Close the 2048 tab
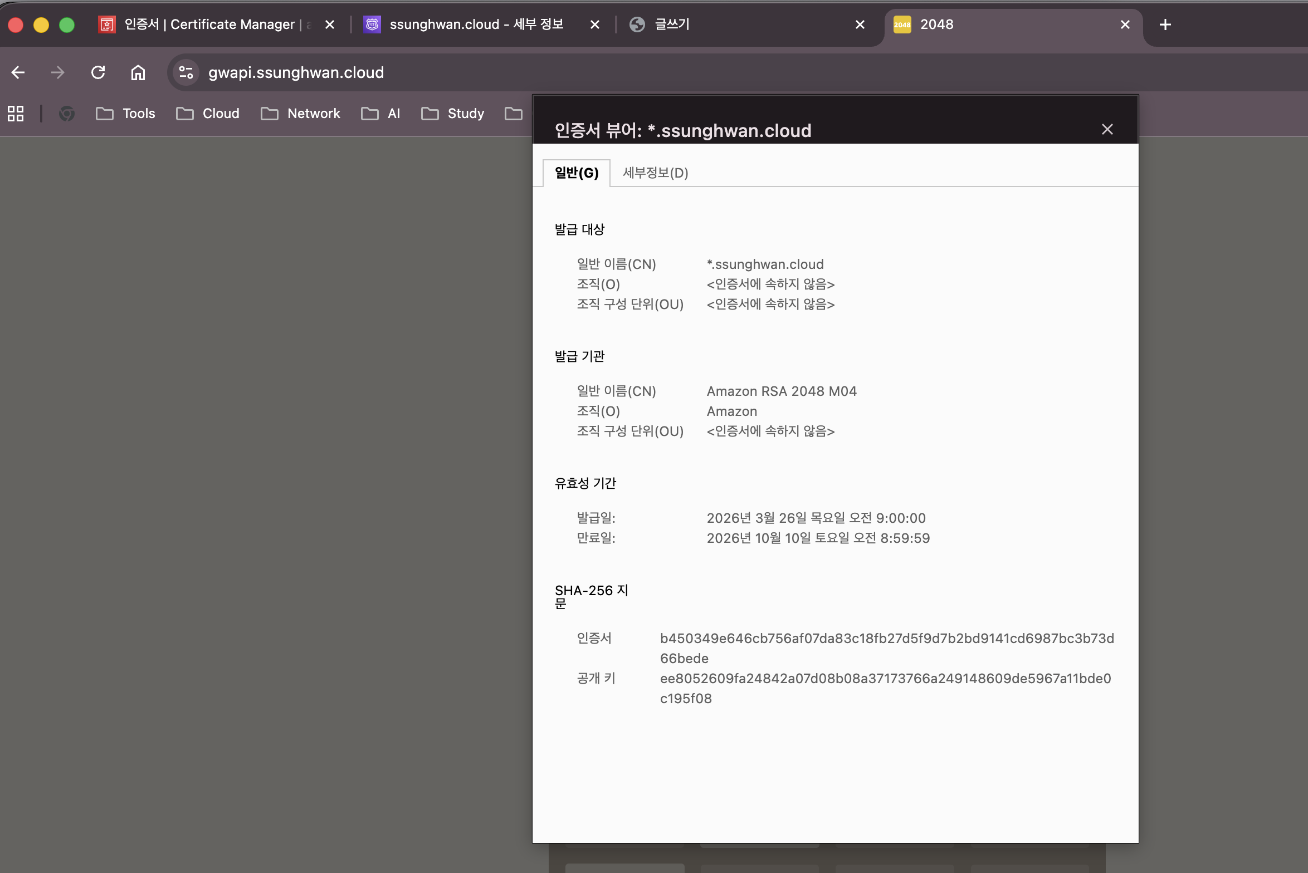The height and width of the screenshot is (873, 1308). [1125, 24]
